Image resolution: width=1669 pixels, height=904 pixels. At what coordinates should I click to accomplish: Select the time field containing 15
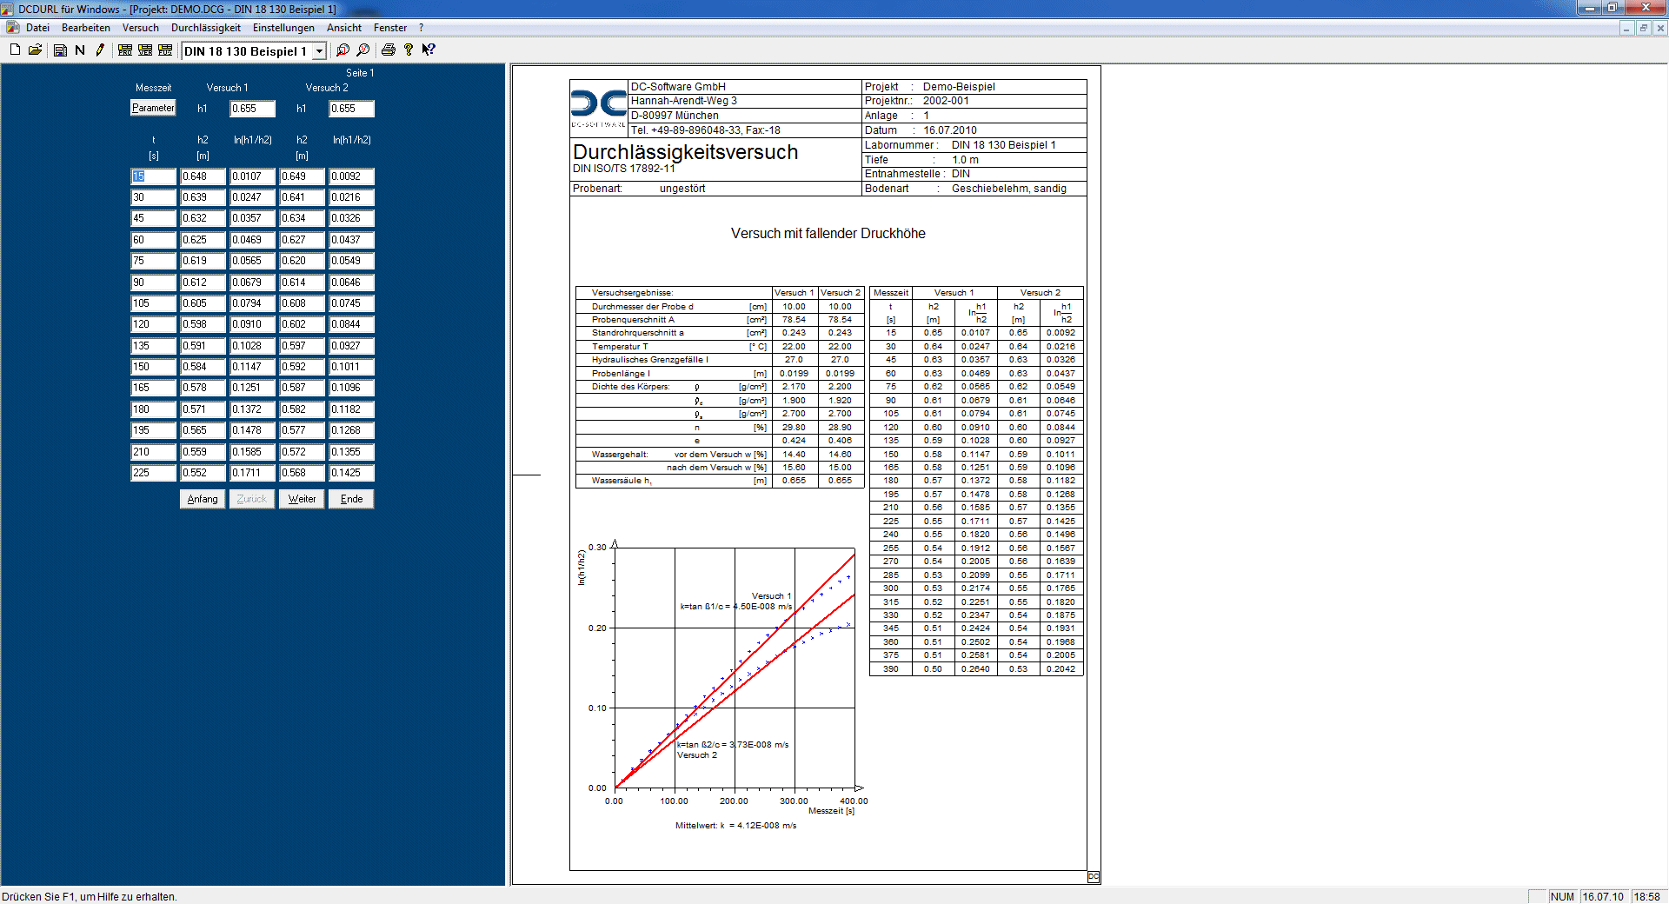(x=153, y=176)
